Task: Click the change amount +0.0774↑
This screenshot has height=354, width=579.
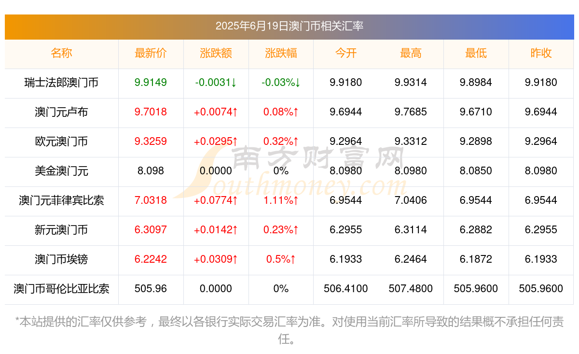Action: 216,200
